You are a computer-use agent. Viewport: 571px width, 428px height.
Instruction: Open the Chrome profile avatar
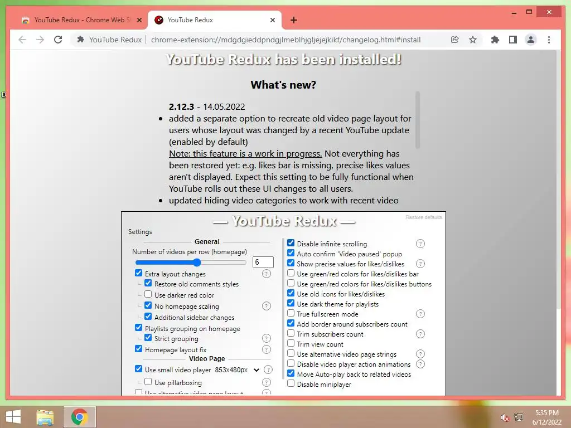coord(531,40)
